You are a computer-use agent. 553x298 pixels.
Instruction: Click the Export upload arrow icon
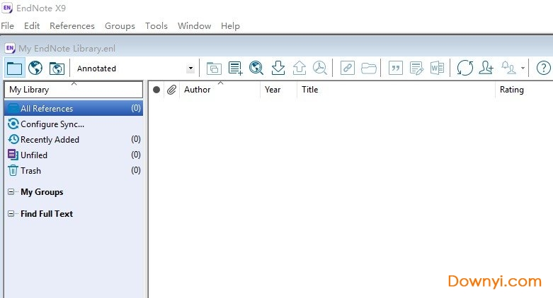300,68
